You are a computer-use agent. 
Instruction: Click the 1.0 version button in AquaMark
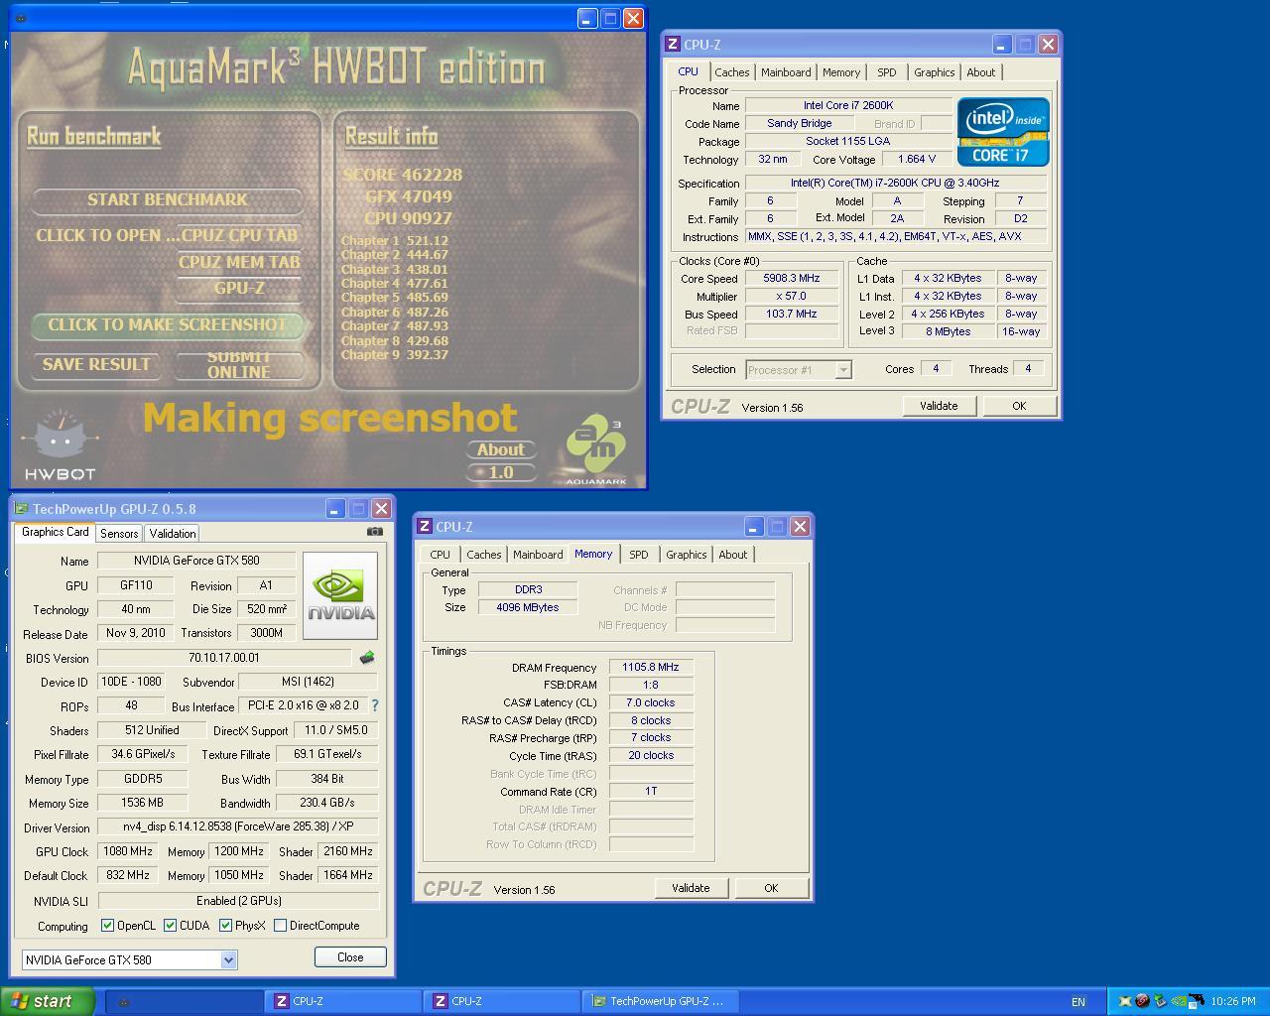(x=501, y=472)
